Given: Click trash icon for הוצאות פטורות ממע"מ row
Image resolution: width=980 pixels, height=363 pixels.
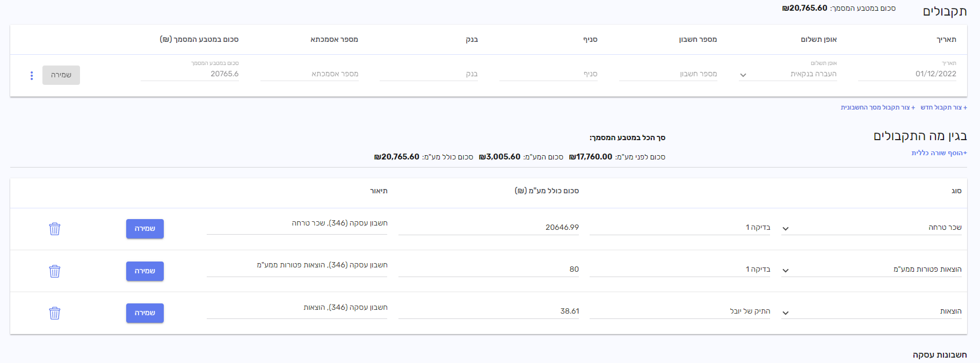Looking at the screenshot, I should (55, 271).
